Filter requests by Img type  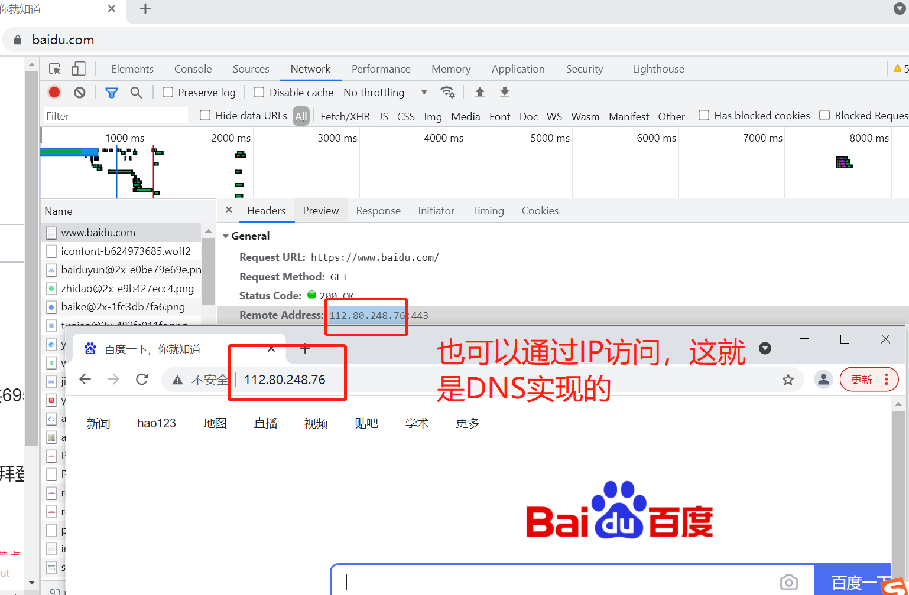point(433,116)
